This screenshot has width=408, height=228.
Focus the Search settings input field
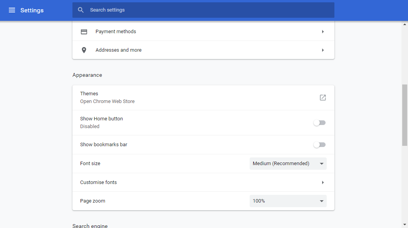pos(203,10)
